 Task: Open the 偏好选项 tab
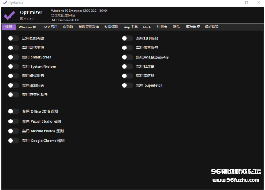[x=212, y=27]
